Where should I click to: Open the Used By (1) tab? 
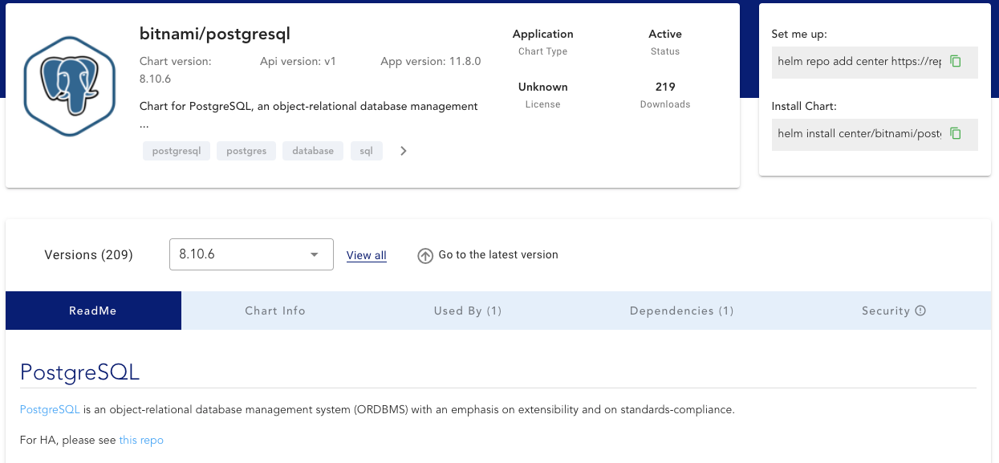(468, 311)
